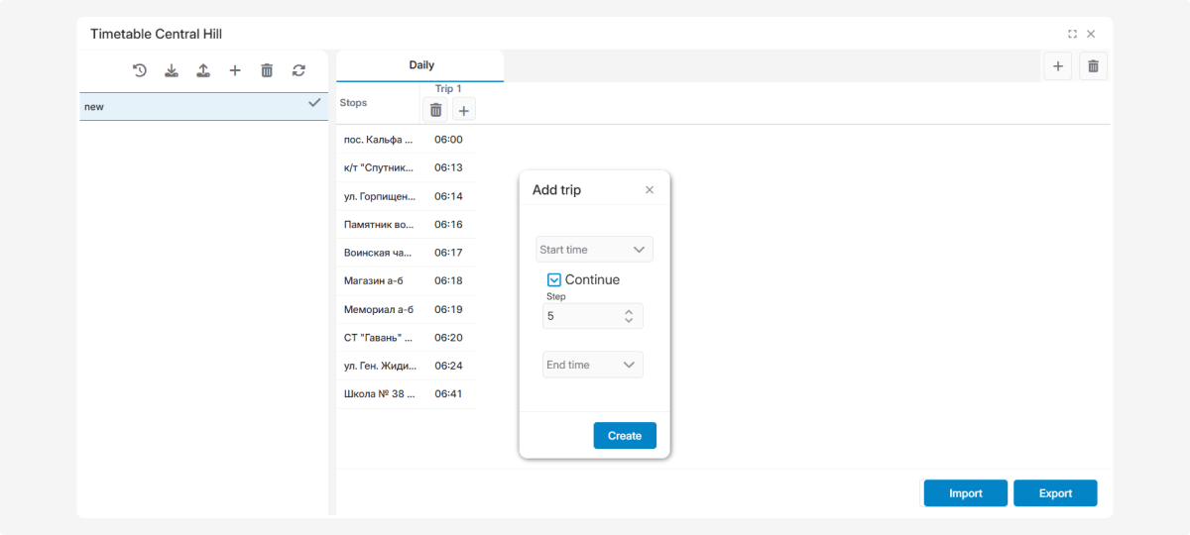Open the Start time dropdown
This screenshot has width=1190, height=535.
[594, 250]
